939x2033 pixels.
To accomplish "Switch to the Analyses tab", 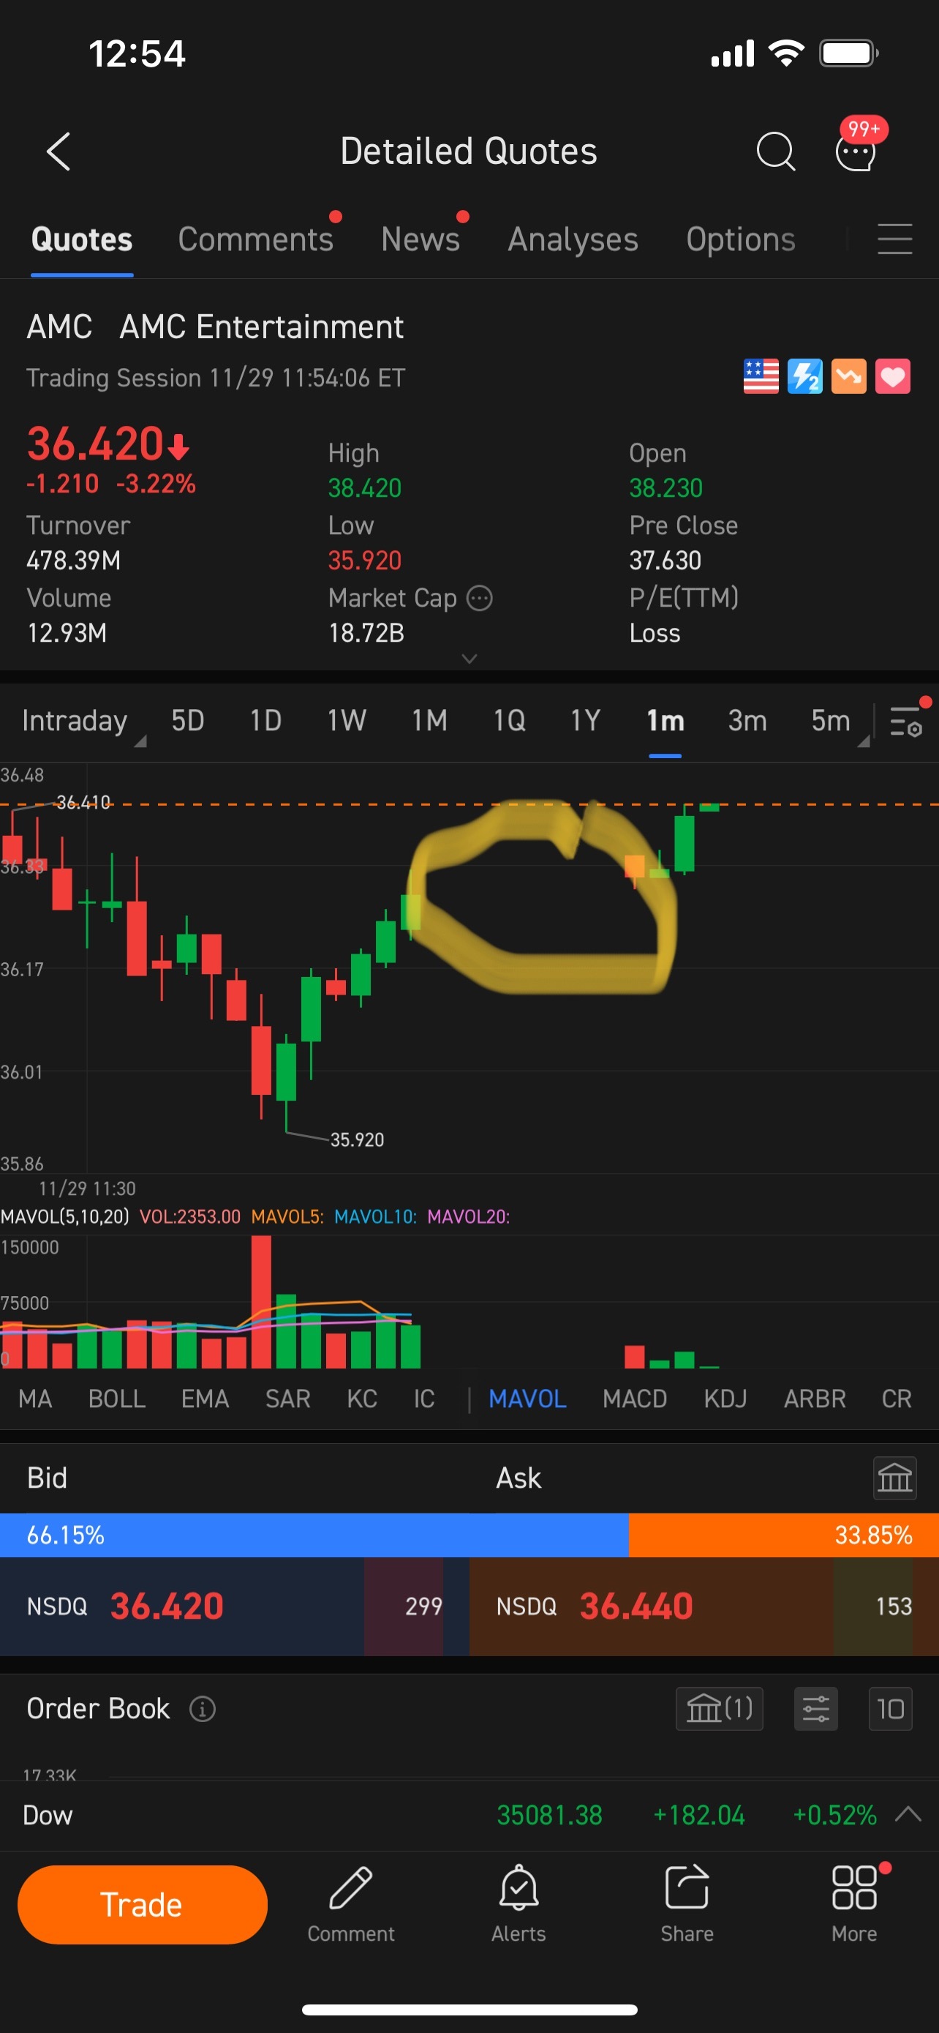I will [x=573, y=239].
